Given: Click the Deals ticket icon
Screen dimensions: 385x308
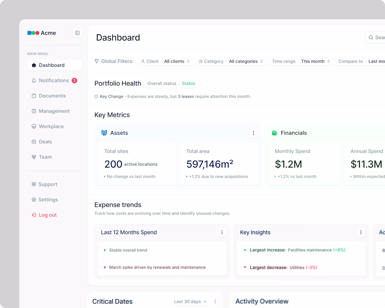Looking at the screenshot, I should click(34, 142).
